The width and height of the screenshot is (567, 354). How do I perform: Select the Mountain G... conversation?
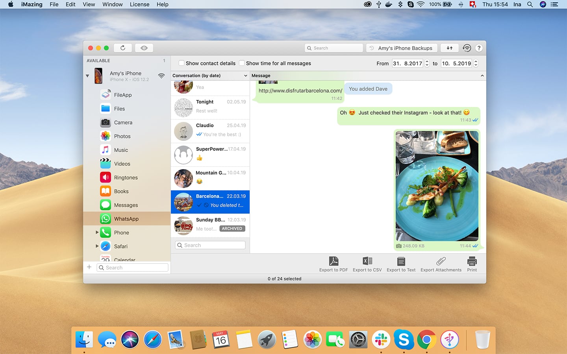[210, 178]
